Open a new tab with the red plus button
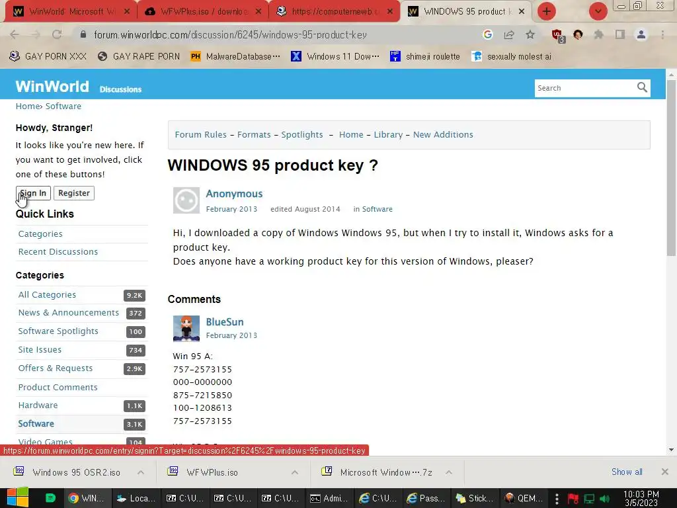 coord(547,11)
